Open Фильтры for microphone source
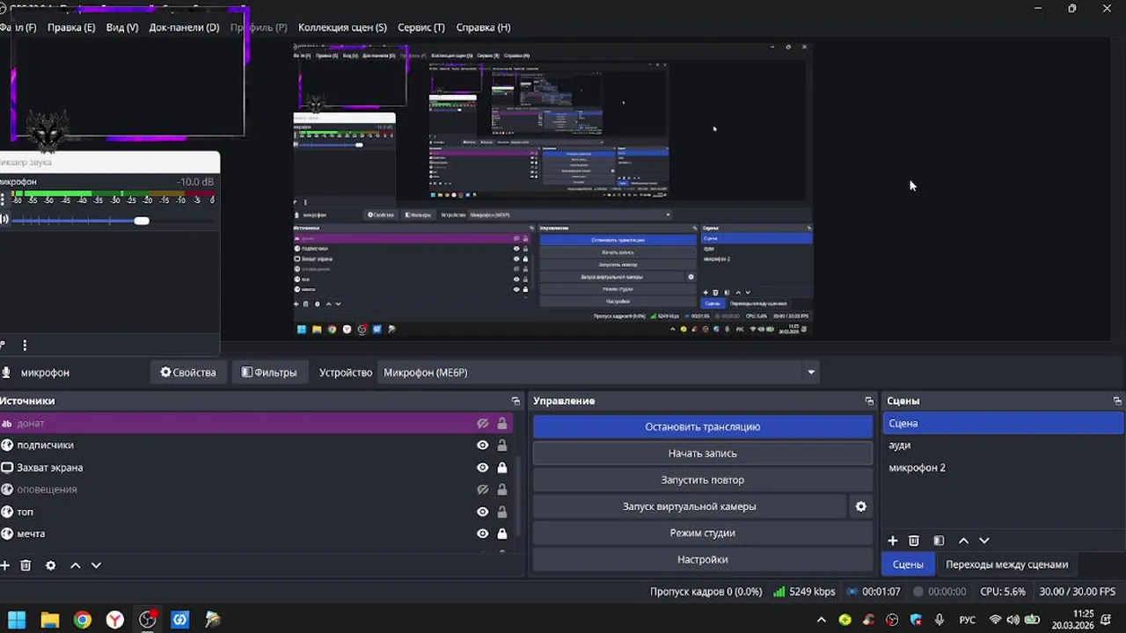 coord(268,373)
